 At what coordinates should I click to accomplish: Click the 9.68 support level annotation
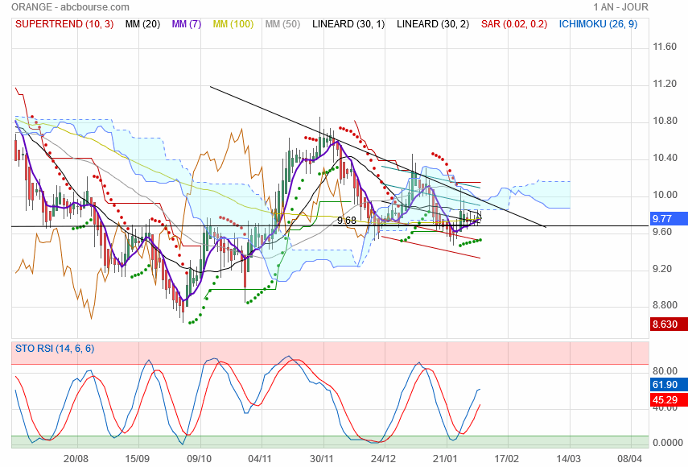click(347, 221)
